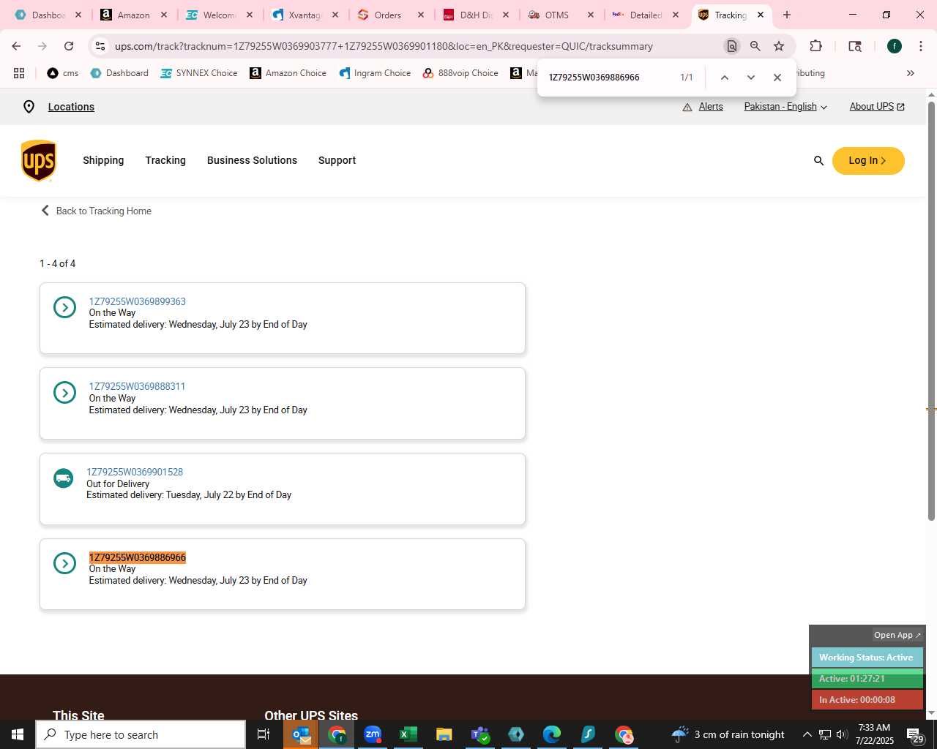The width and height of the screenshot is (937, 749).
Task: Expand tracking 1Z79255W0369888311 arrow icon
Action: pos(64,393)
